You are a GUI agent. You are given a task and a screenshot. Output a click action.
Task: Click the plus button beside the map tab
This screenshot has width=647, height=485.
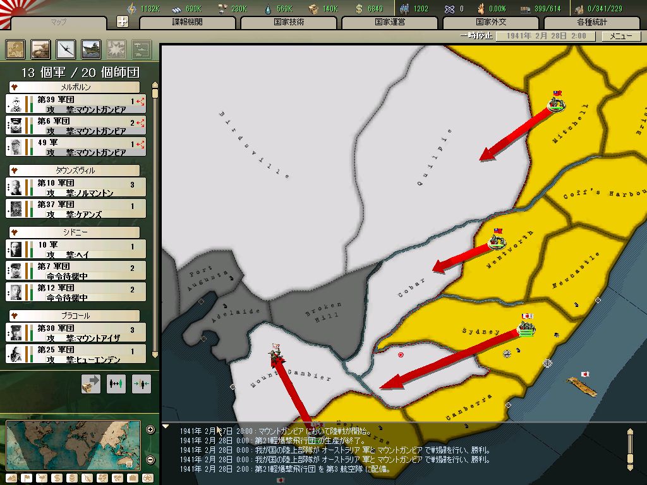122,21
